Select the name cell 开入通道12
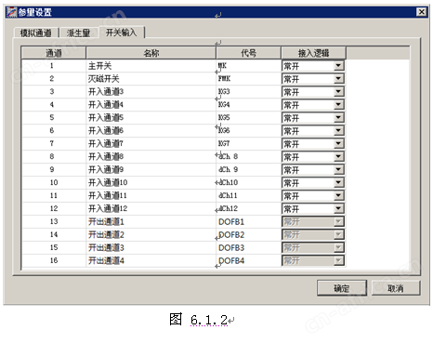This screenshot has height=343, width=433. point(151,209)
